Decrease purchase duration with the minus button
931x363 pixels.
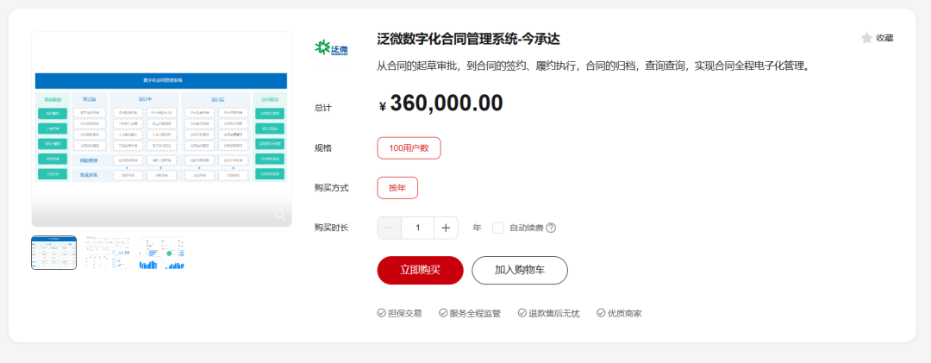[x=390, y=228]
